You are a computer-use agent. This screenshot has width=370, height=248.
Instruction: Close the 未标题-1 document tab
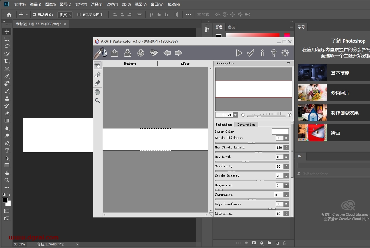65,24
